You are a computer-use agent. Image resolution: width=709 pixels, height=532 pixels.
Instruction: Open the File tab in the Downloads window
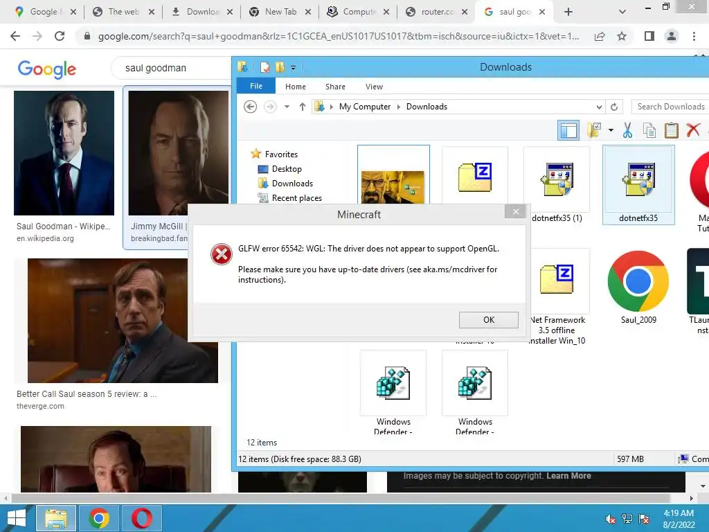256,86
